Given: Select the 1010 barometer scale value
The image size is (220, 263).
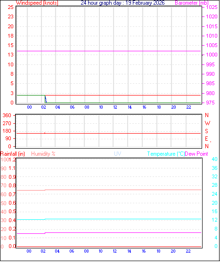Looking at the screenshot, I should click(x=212, y=36).
